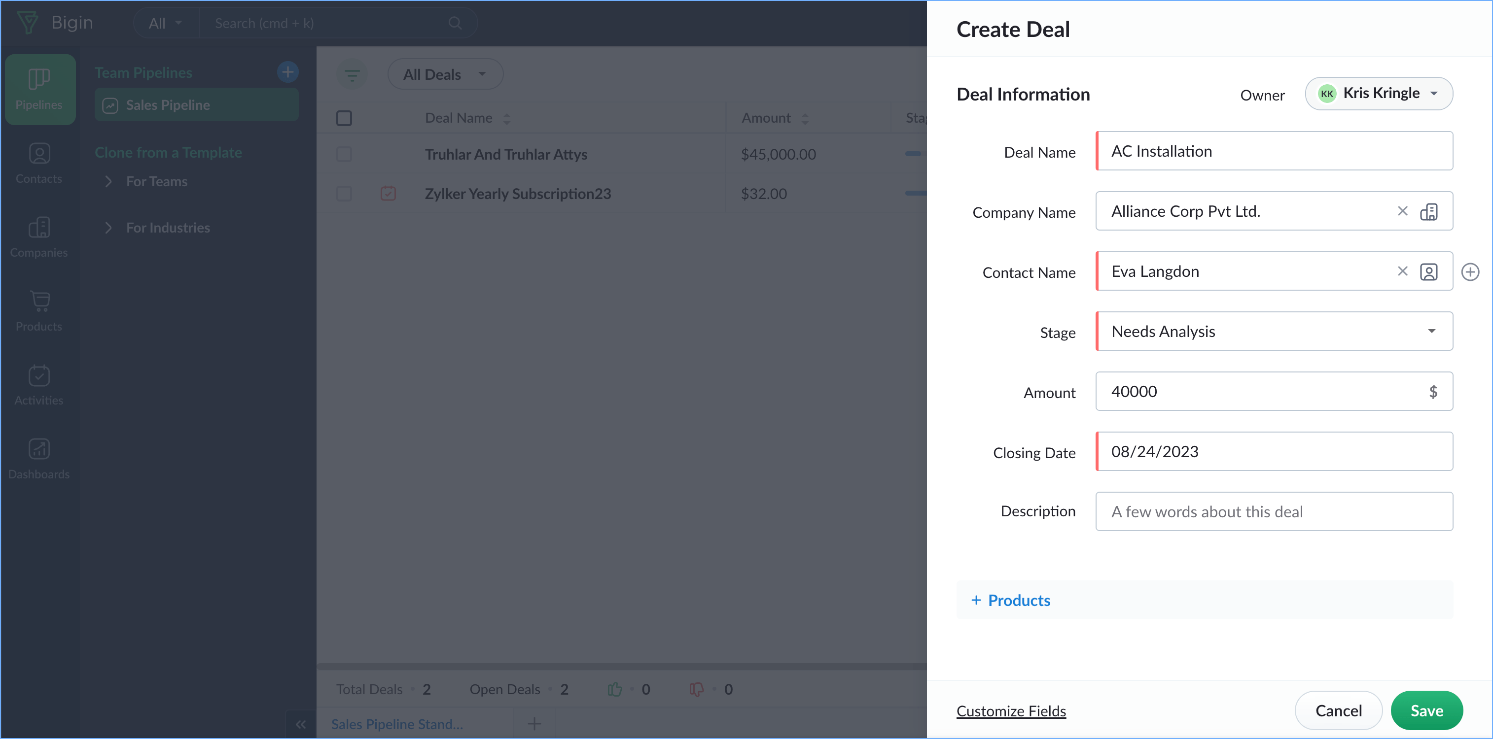This screenshot has height=739, width=1493.
Task: Select the Zylker Yearly Subscription23 checkbox
Action: 344,193
